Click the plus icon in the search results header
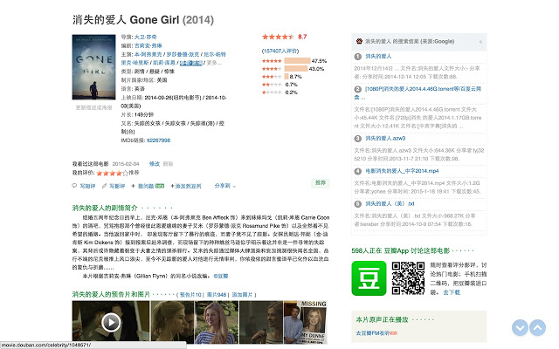 coord(480,42)
